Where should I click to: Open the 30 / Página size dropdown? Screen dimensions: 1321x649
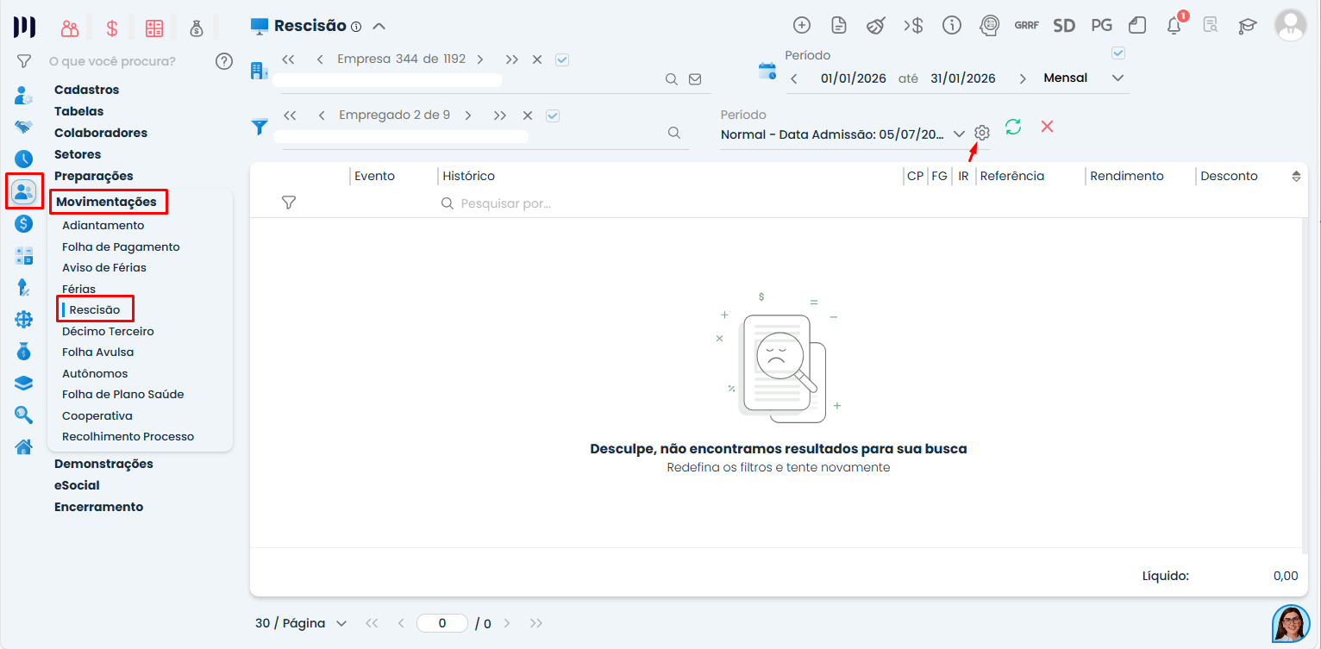tap(301, 623)
